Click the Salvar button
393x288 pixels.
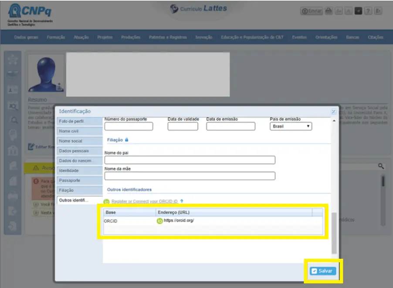(x=323, y=271)
